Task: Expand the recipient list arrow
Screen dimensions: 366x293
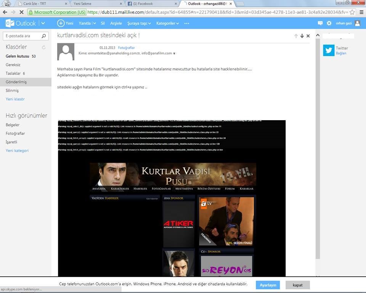Action: (175, 53)
